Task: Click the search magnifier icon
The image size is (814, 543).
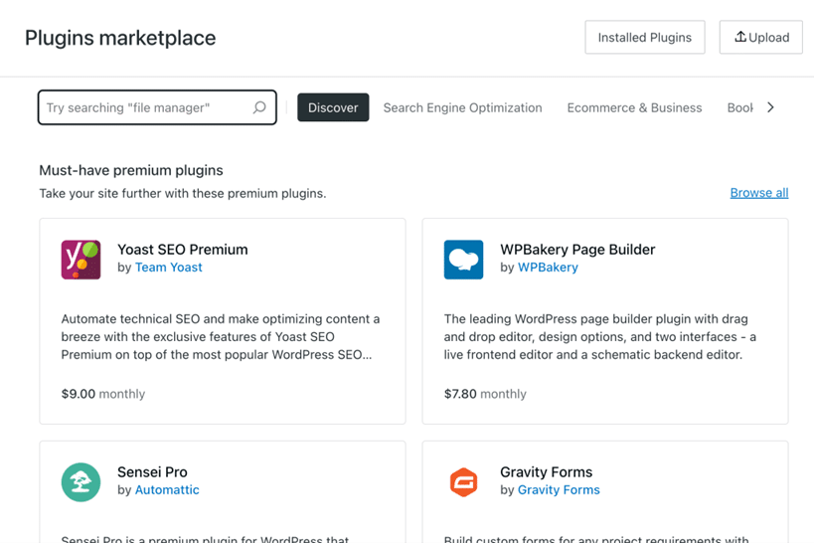Action: [x=259, y=107]
